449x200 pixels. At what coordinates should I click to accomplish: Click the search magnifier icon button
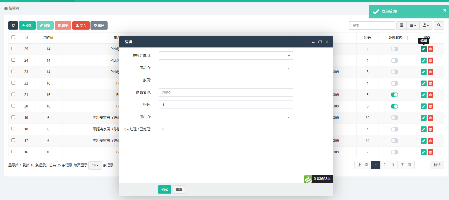[439, 25]
